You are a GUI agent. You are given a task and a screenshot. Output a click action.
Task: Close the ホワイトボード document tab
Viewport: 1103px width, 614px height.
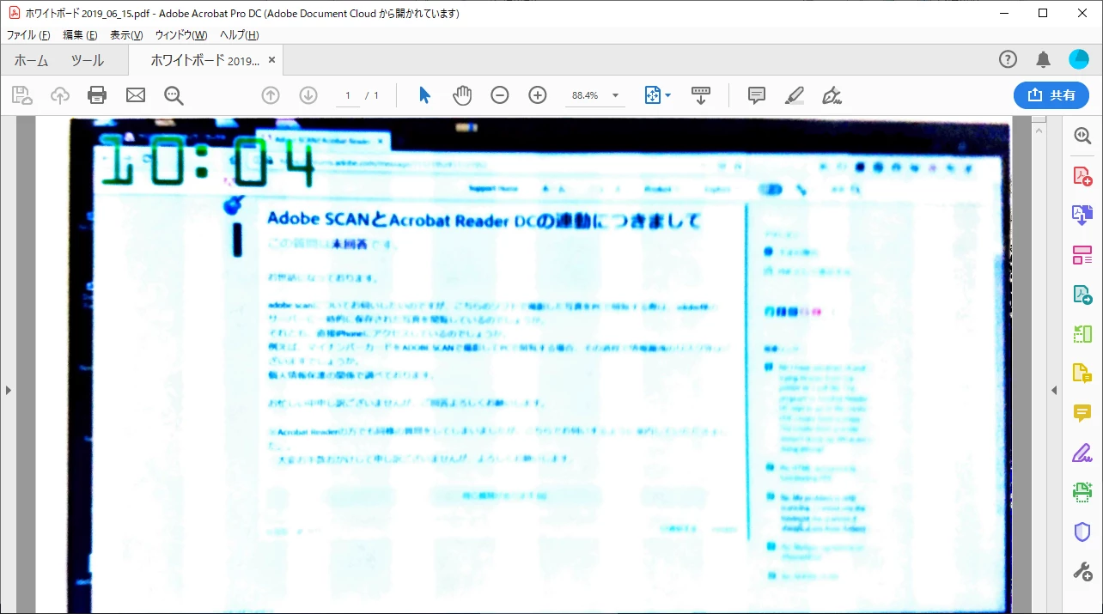tap(272, 60)
